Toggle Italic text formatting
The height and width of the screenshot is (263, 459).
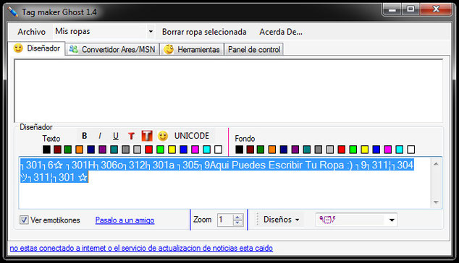100,136
